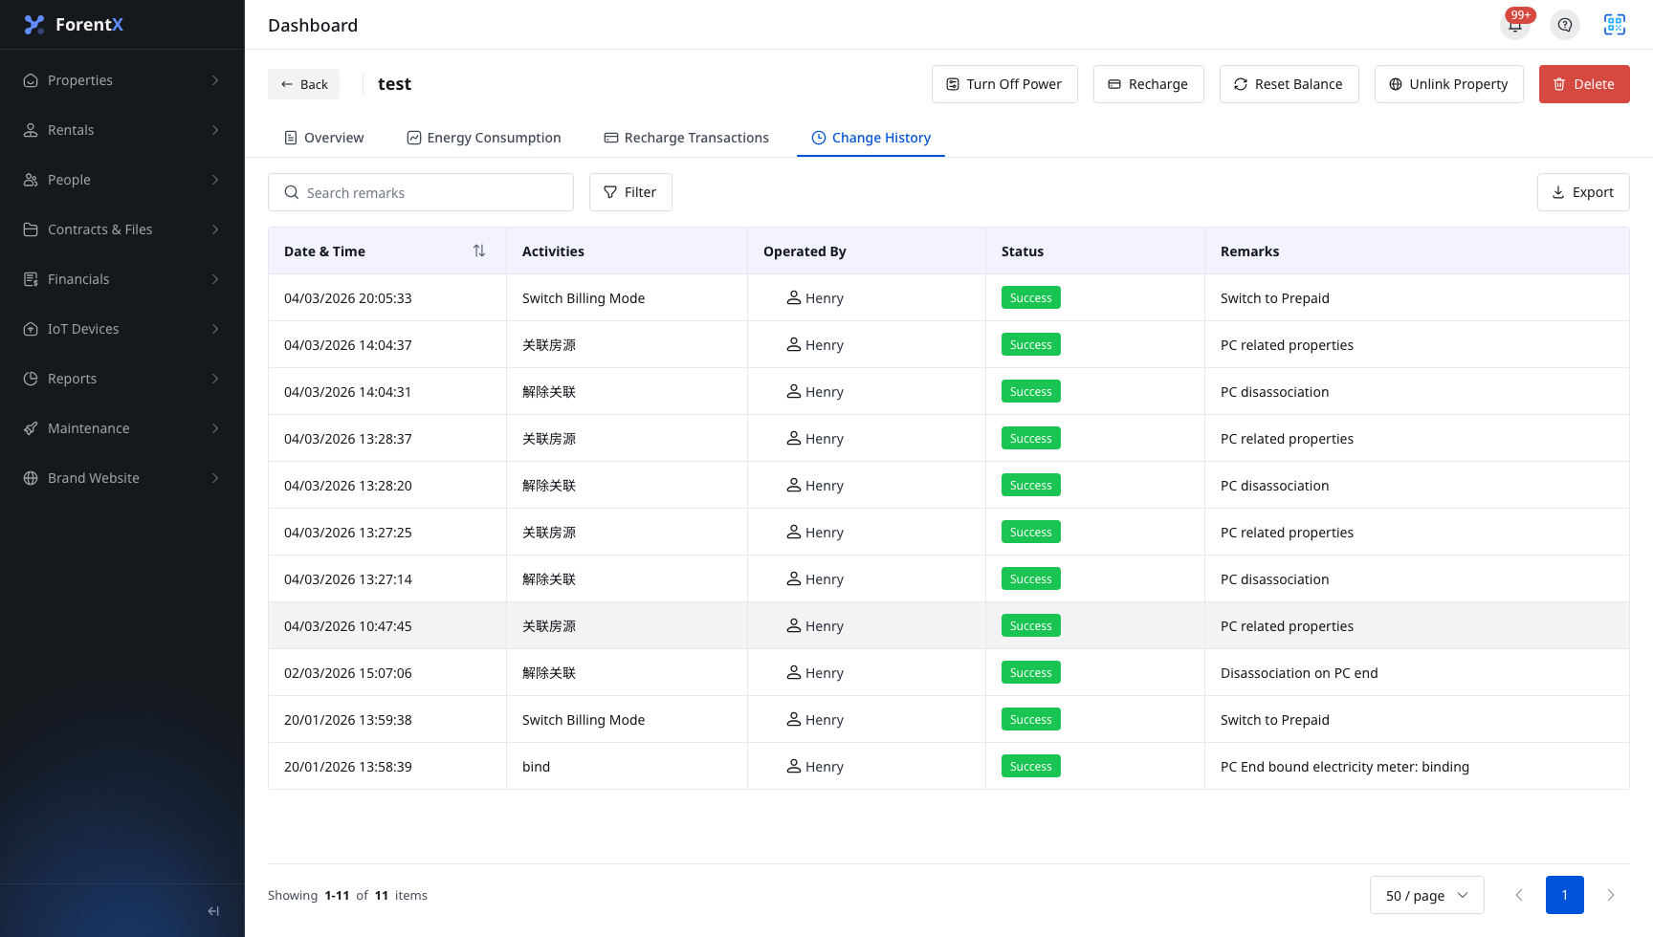Click the ForentX logo

point(74,25)
